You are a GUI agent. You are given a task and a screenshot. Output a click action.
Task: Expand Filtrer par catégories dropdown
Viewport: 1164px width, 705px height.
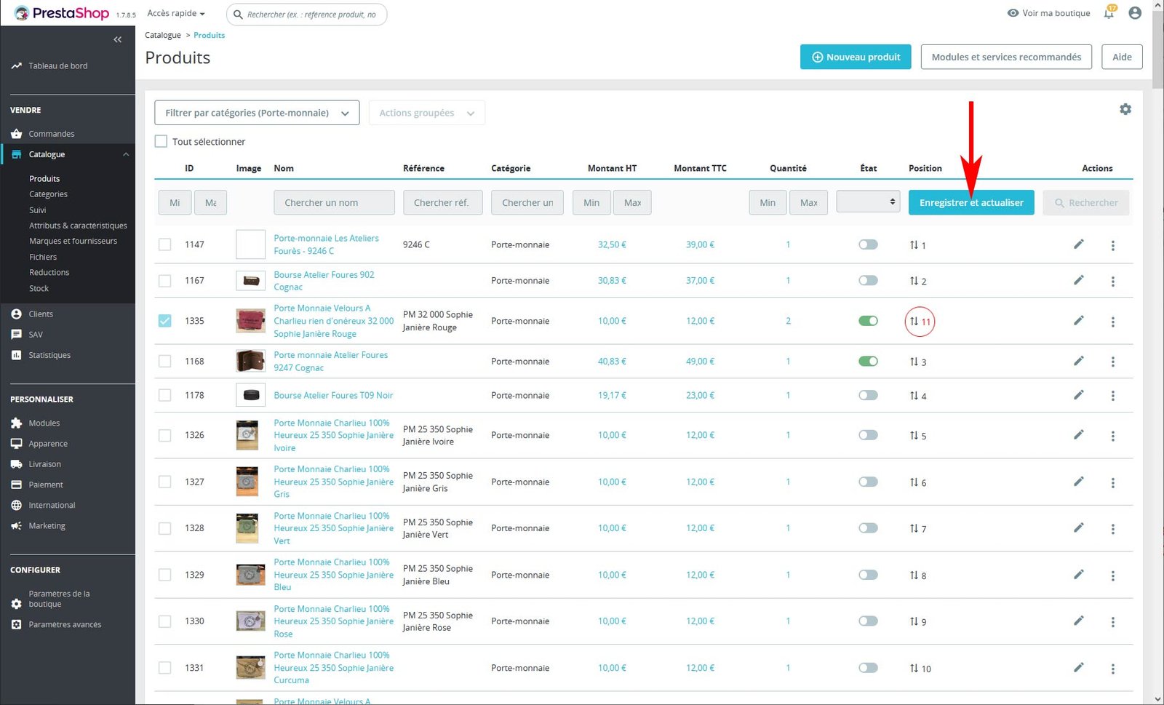[257, 113]
